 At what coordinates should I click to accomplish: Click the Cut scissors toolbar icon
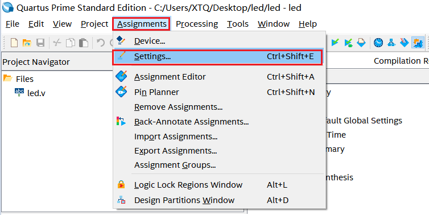(x=57, y=43)
